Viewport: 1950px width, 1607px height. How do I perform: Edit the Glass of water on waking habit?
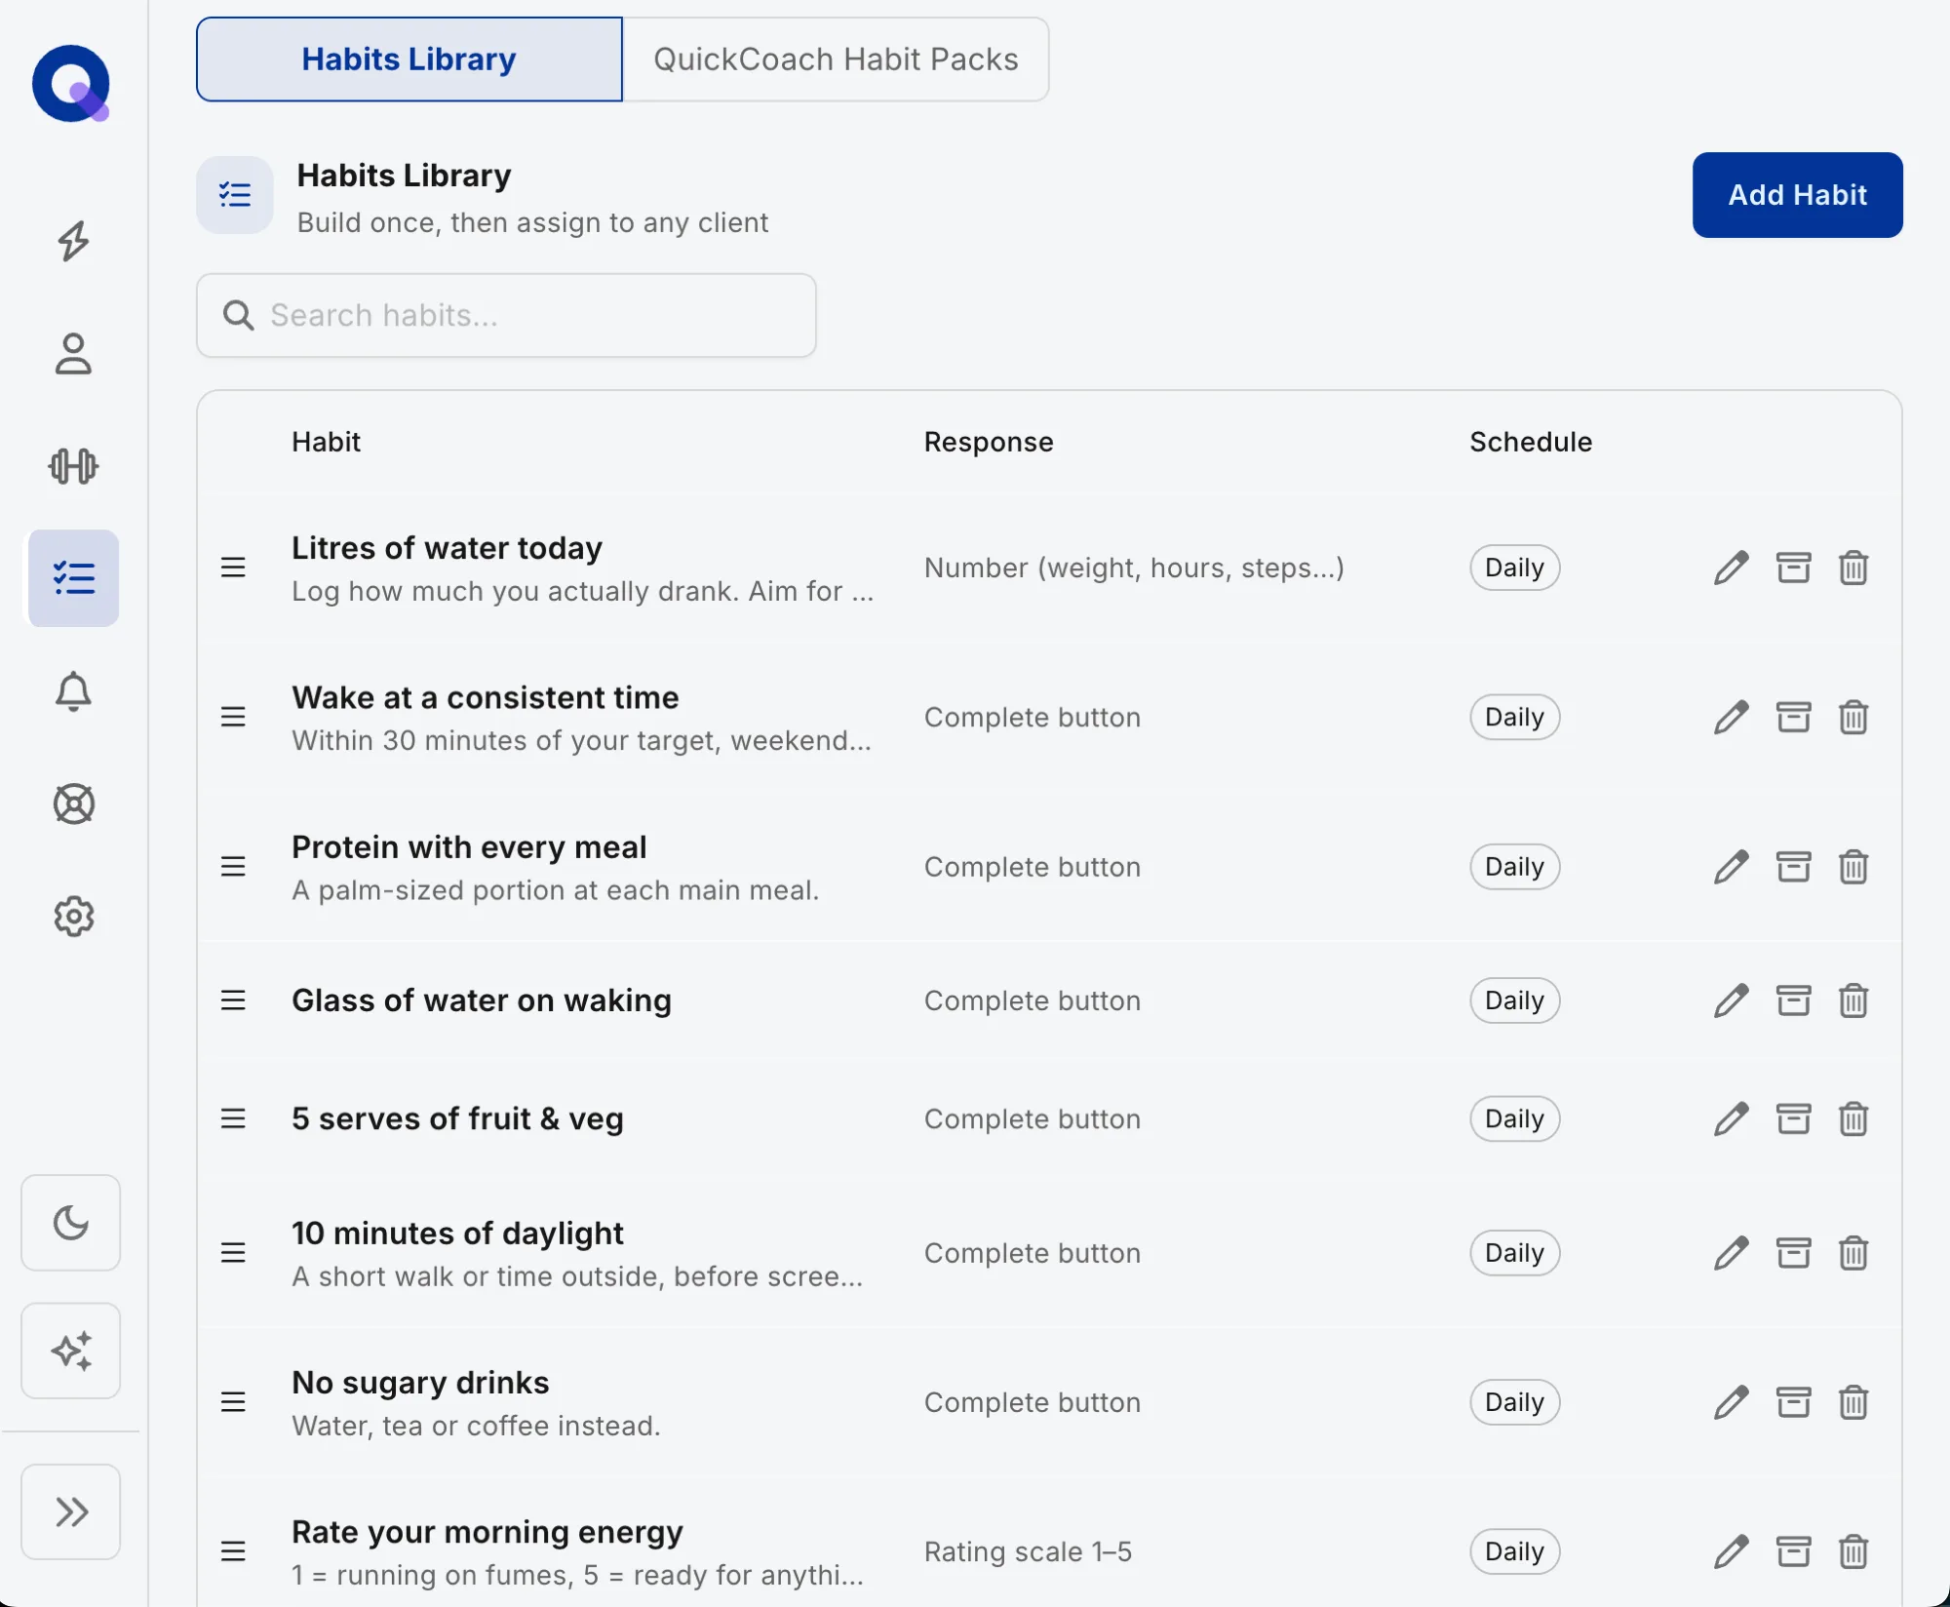coord(1731,1000)
